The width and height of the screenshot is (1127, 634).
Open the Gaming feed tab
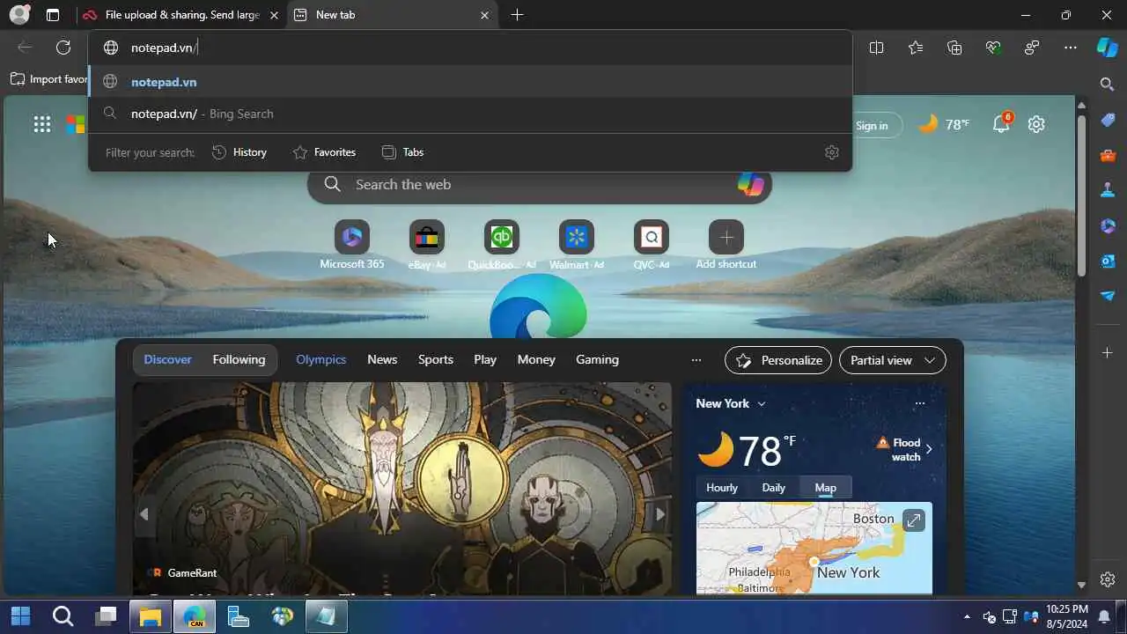tap(597, 359)
